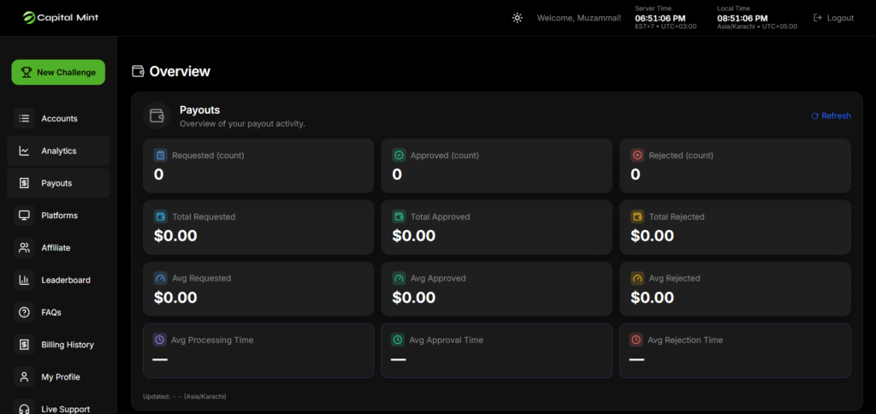876x414 pixels.
Task: Open the FAQs question mark icon
Action: point(24,313)
